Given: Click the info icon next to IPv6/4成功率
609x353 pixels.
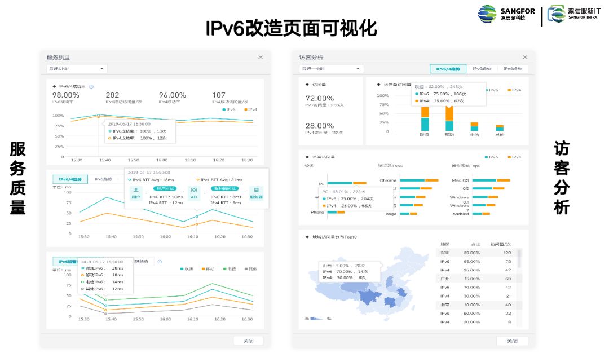Looking at the screenshot, I should 91,87.
